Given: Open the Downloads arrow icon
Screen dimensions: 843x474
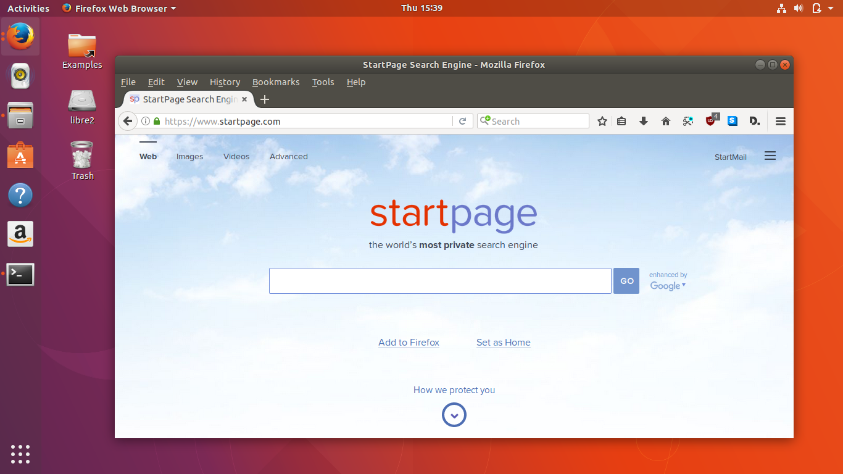Looking at the screenshot, I should [x=644, y=122].
